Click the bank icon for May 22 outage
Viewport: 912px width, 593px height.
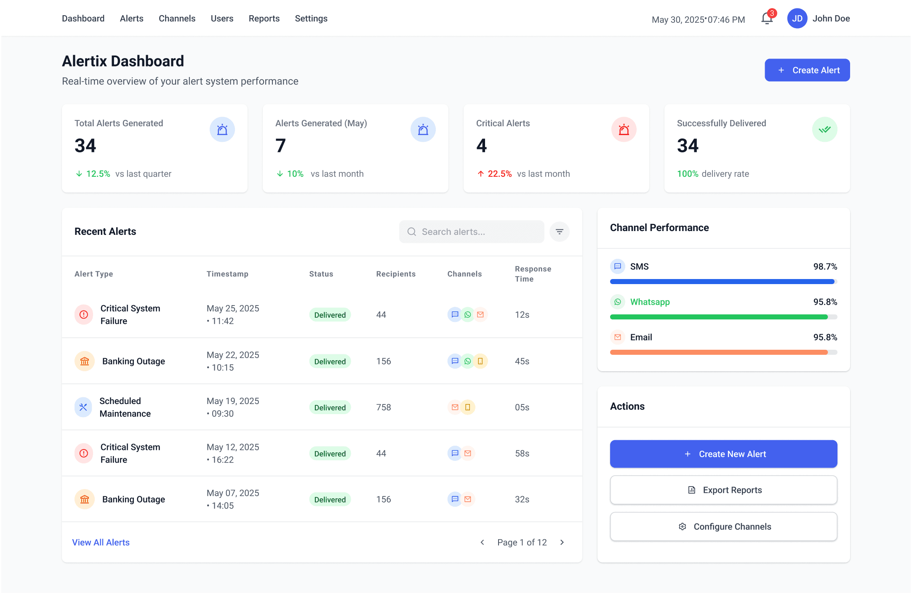(85, 361)
